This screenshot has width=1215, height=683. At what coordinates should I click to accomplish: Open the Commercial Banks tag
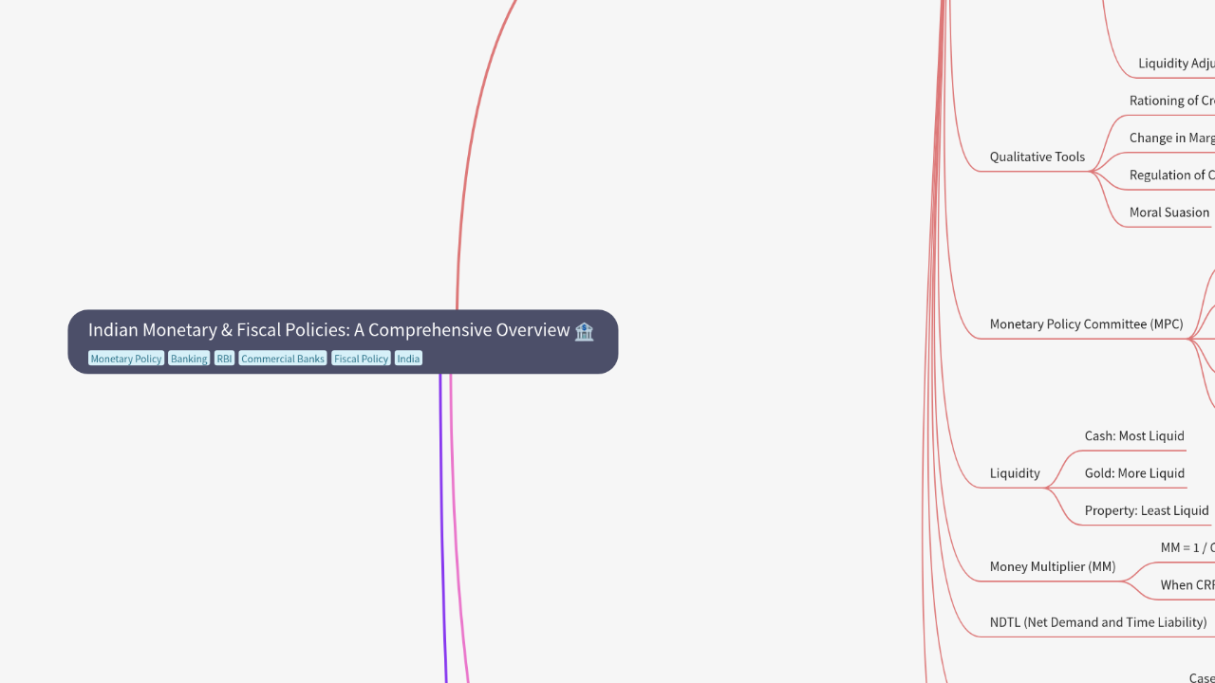click(283, 359)
